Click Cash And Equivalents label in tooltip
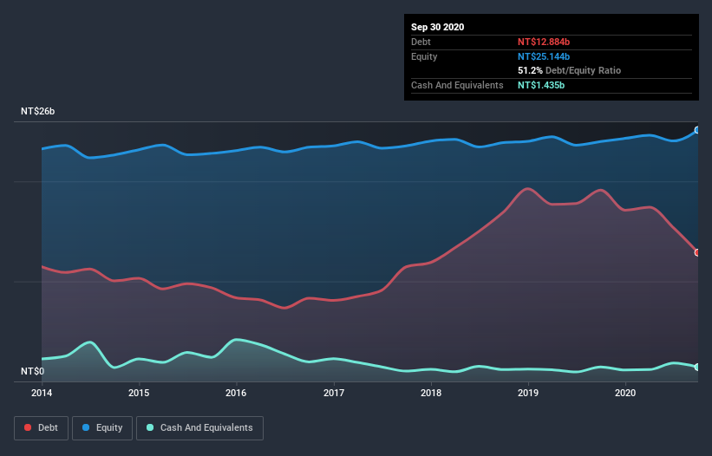This screenshot has width=712, height=456. pyautogui.click(x=457, y=85)
